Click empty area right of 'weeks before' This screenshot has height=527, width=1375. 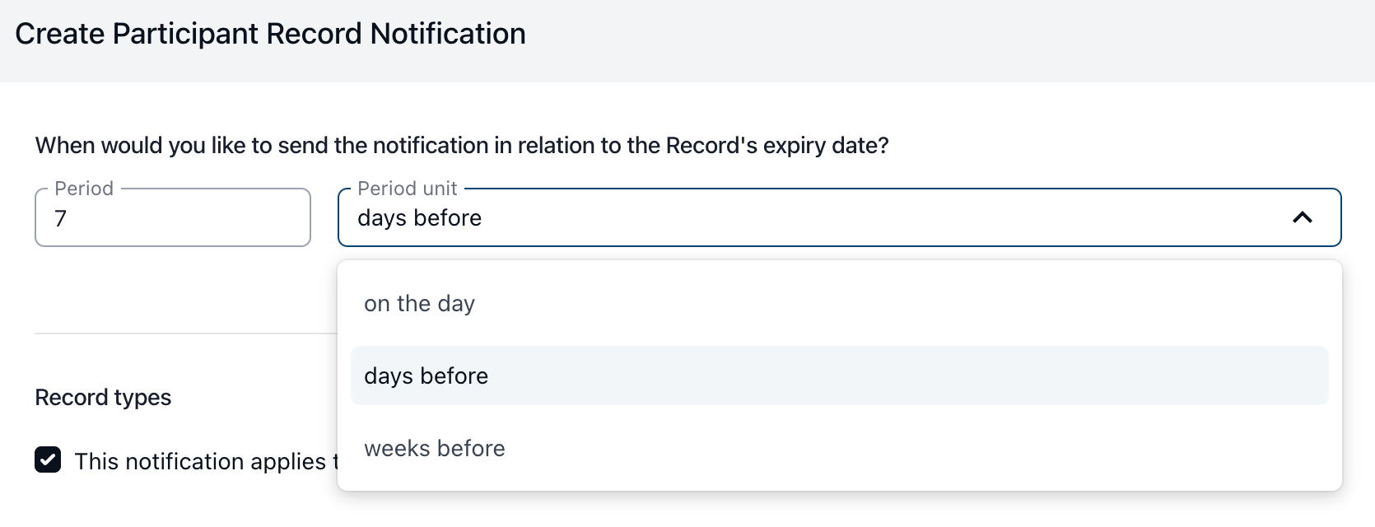(906, 449)
